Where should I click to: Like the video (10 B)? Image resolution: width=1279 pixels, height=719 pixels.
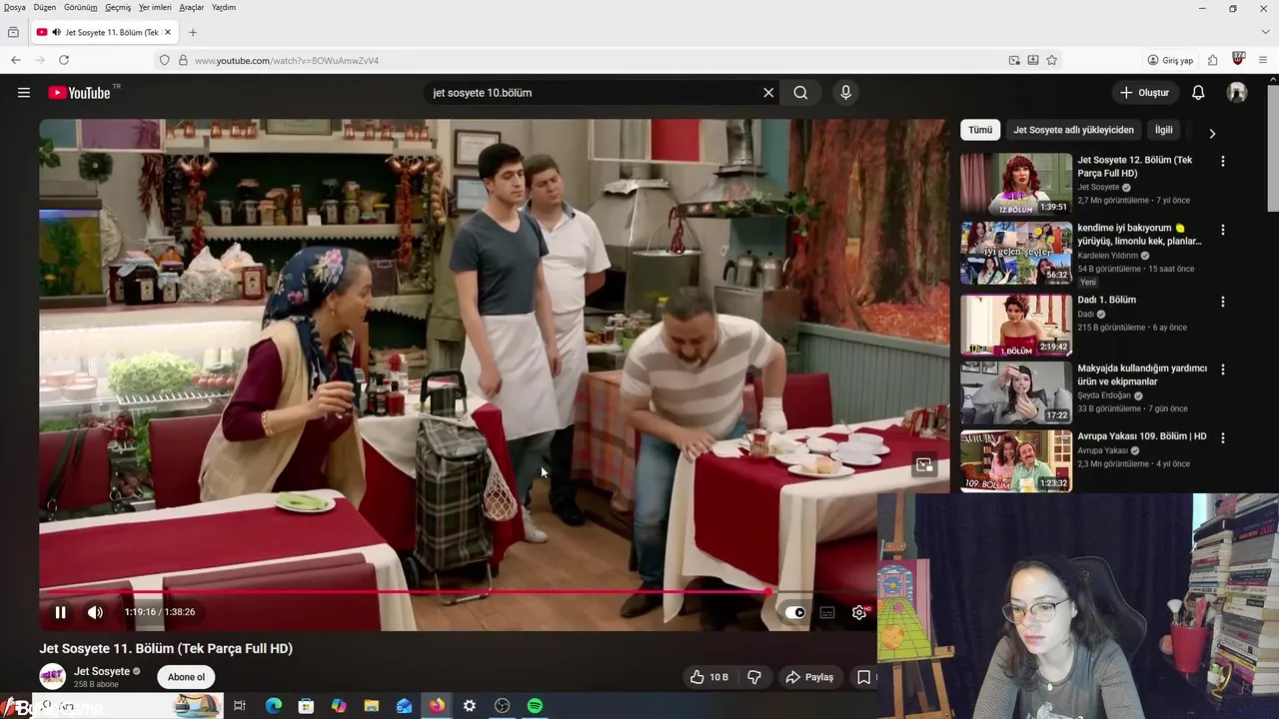(x=709, y=677)
